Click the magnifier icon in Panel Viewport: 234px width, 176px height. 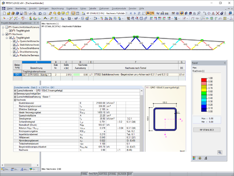(220, 152)
